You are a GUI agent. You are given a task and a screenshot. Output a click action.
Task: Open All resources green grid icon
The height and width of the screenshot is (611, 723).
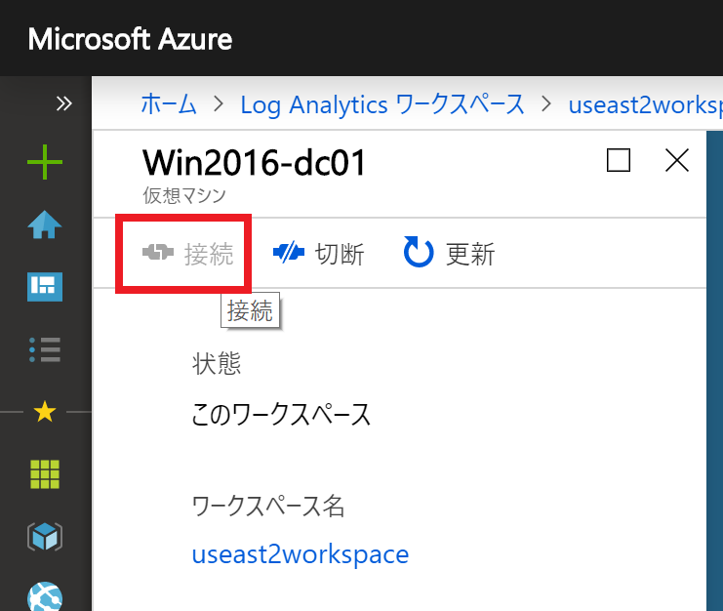click(45, 474)
